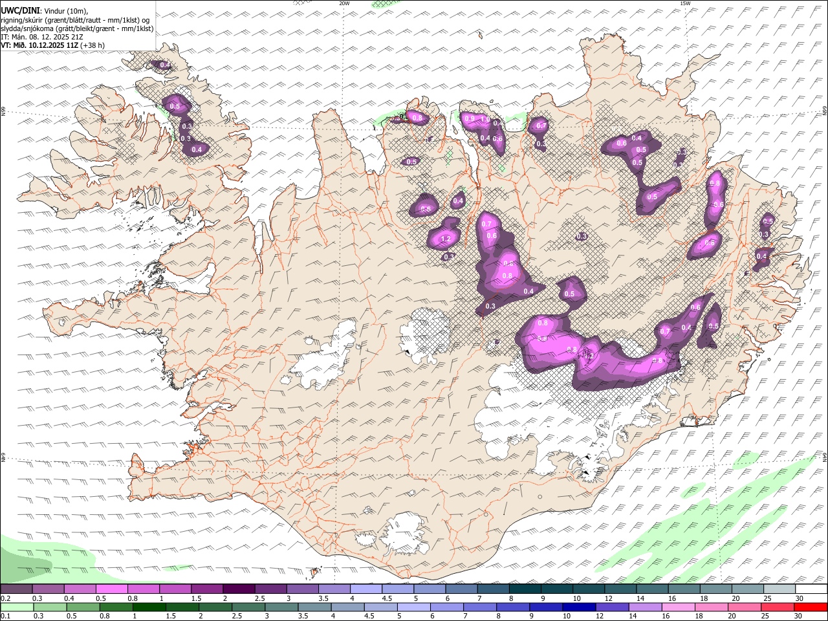
Task: Pick lower scale swatch between 14 and 16
Action: tap(645, 607)
